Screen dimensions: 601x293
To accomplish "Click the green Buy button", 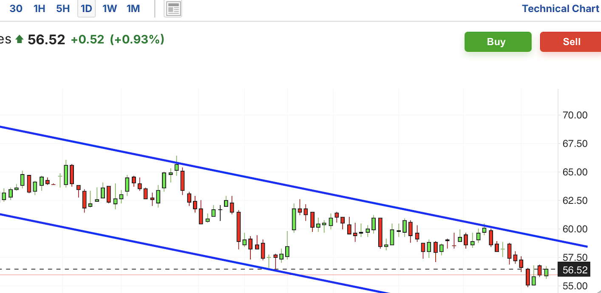I will click(498, 42).
